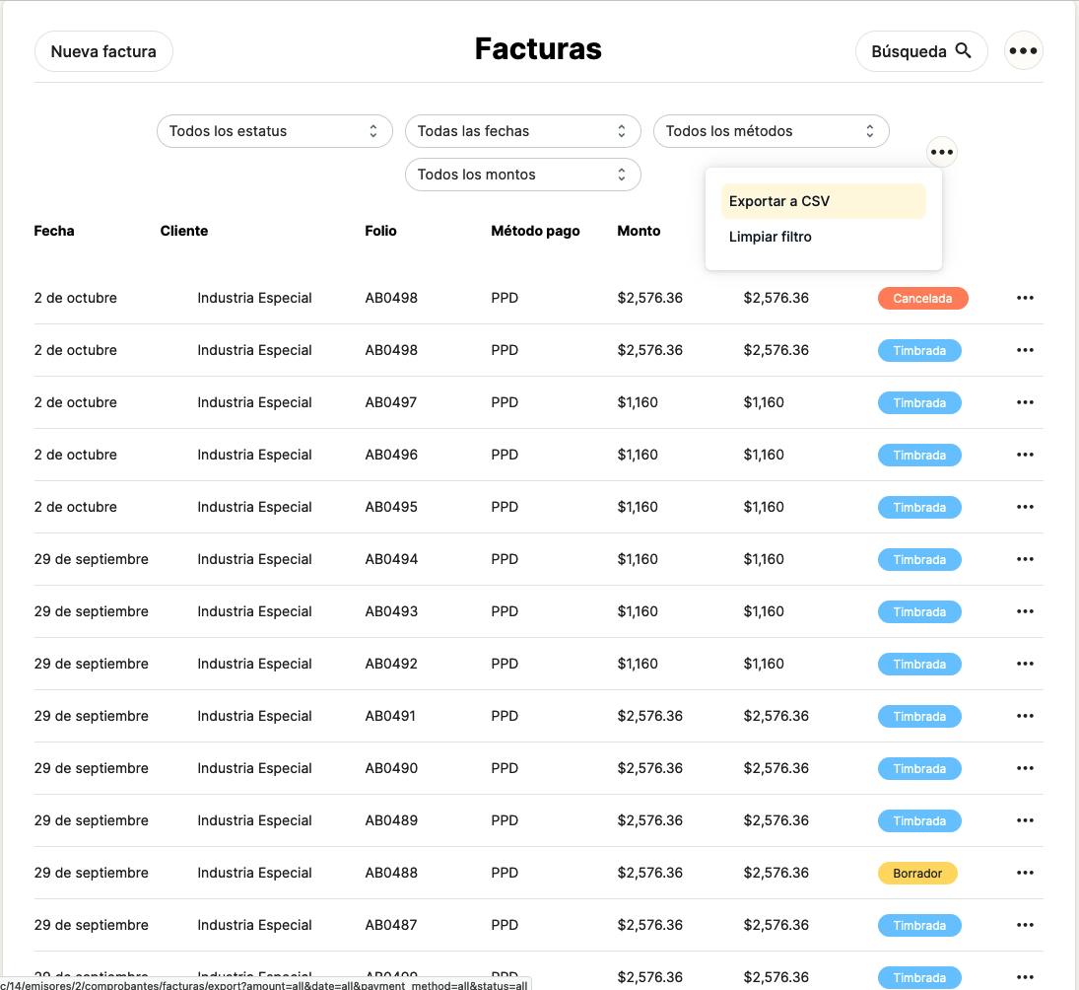The height and width of the screenshot is (990, 1079).
Task: Open row actions for the Cancelada invoice
Action: (1025, 298)
